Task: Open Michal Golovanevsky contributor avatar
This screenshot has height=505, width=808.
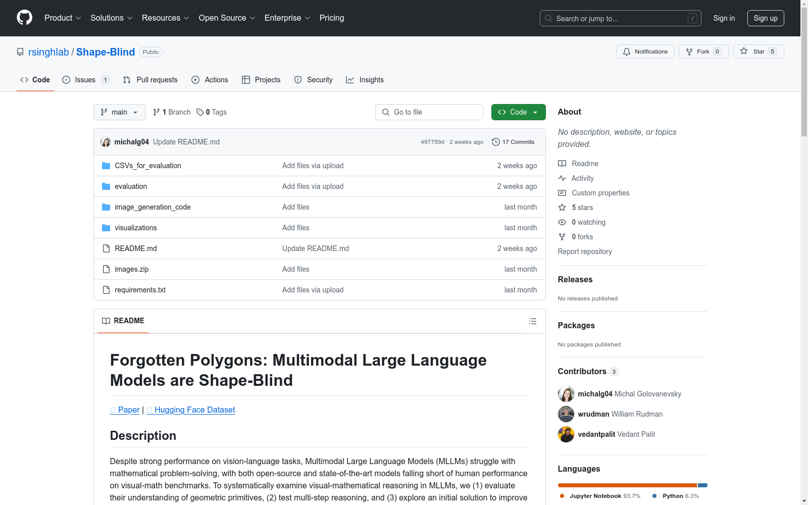Action: pos(566,394)
